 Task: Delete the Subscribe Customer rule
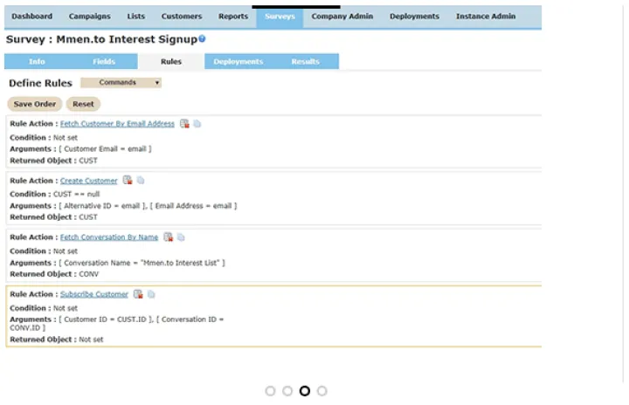point(138,294)
